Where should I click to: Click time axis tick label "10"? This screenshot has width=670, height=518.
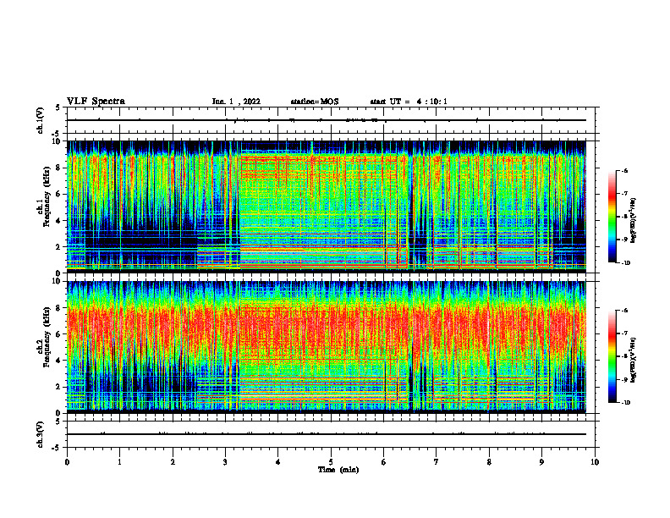point(595,462)
